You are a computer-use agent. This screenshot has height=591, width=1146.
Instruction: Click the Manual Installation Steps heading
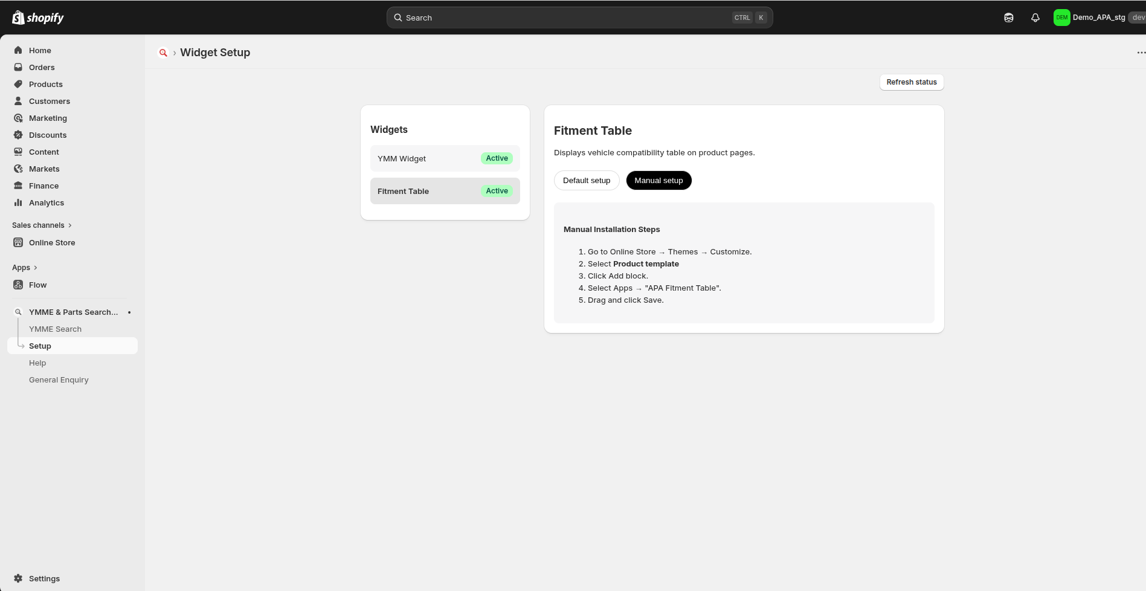point(611,229)
